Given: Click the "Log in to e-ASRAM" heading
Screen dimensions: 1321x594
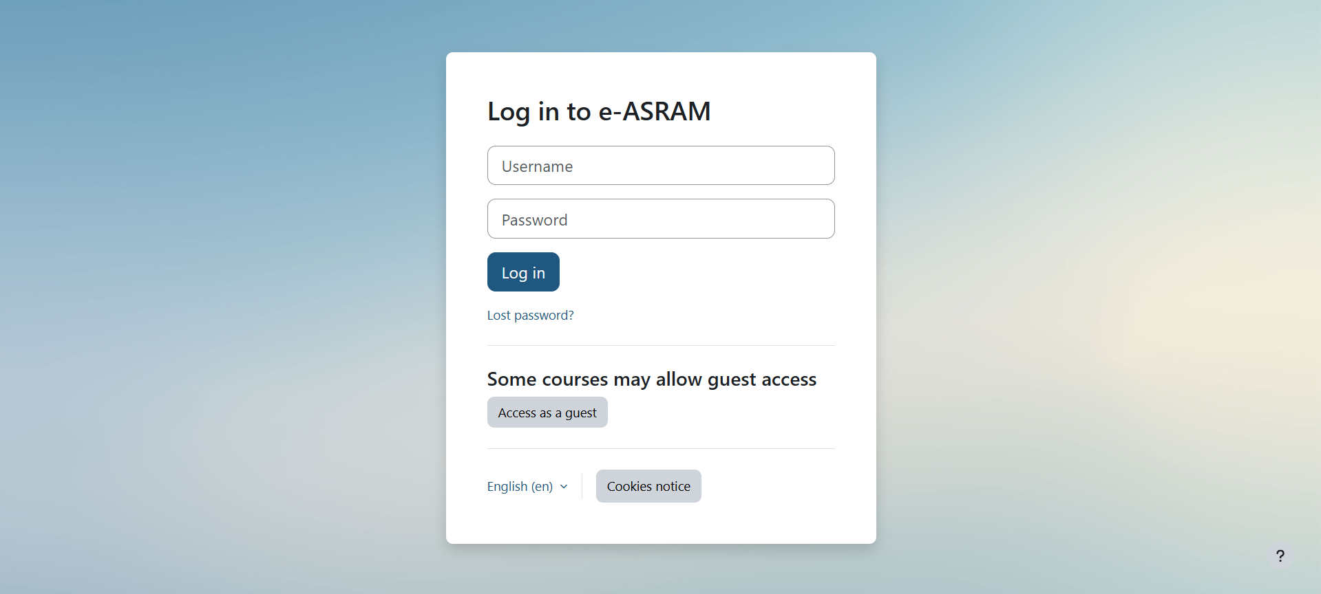Looking at the screenshot, I should [x=599, y=111].
